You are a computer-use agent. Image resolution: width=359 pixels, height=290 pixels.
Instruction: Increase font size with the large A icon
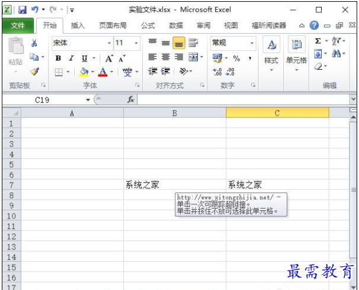point(109,58)
